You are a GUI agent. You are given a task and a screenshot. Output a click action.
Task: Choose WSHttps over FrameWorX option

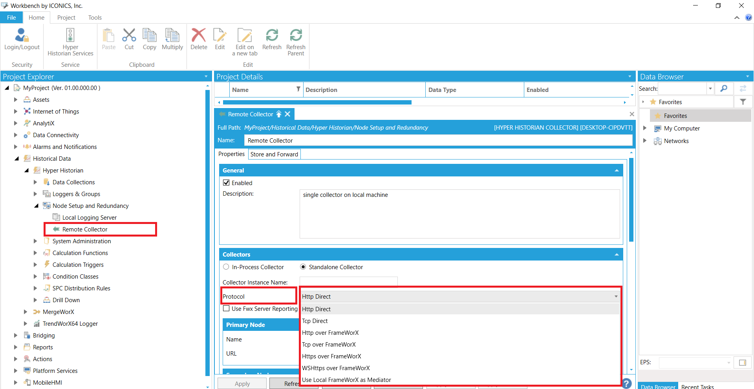pyautogui.click(x=460, y=368)
